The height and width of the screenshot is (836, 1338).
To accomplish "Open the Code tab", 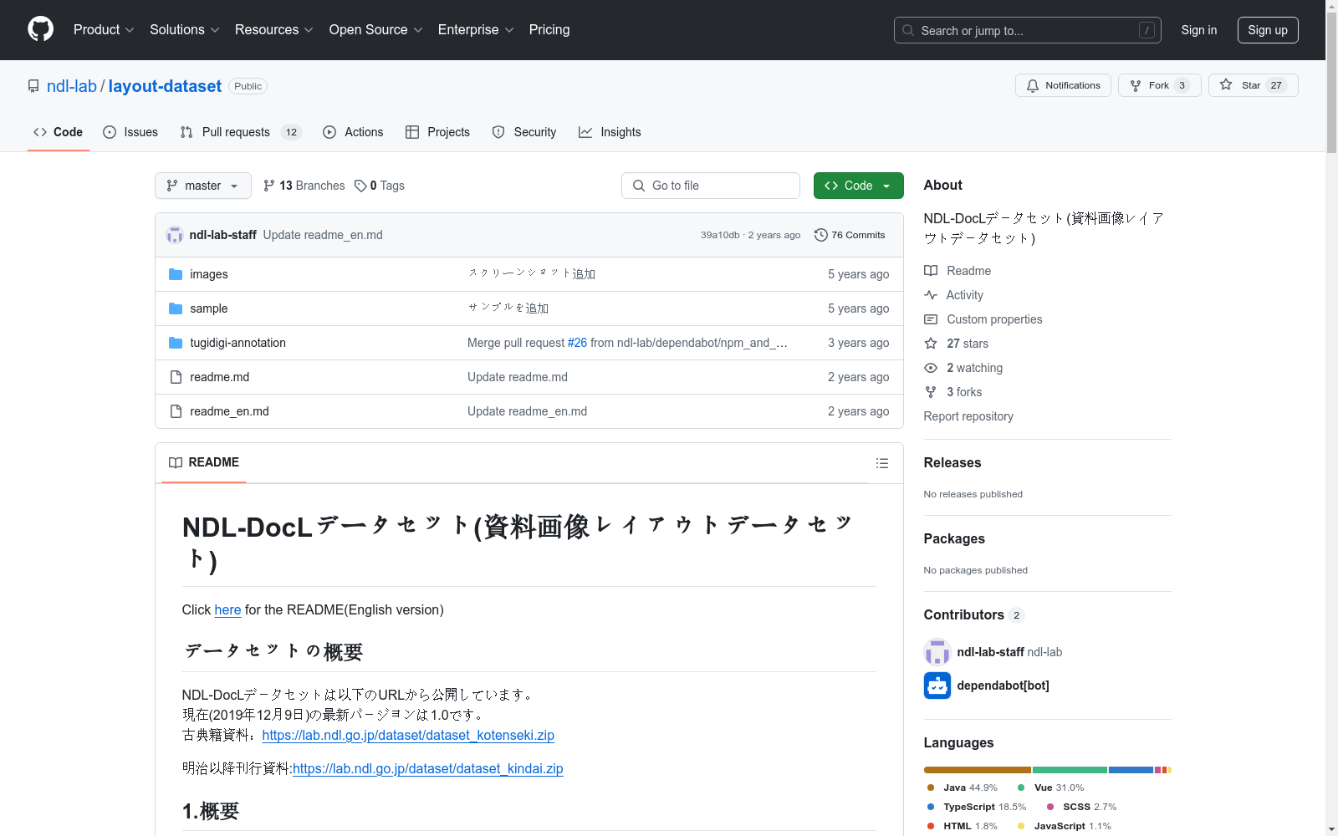I will (59, 132).
